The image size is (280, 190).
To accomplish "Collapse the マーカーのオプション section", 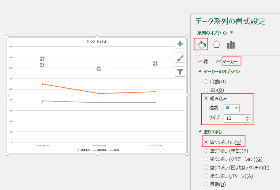I will click(x=199, y=72).
